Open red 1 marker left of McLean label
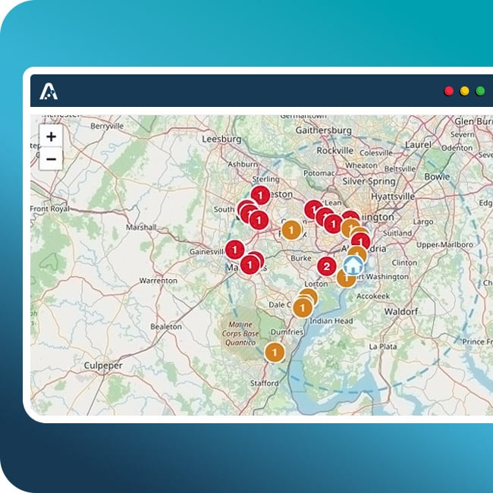The height and width of the screenshot is (493, 493). (314, 209)
